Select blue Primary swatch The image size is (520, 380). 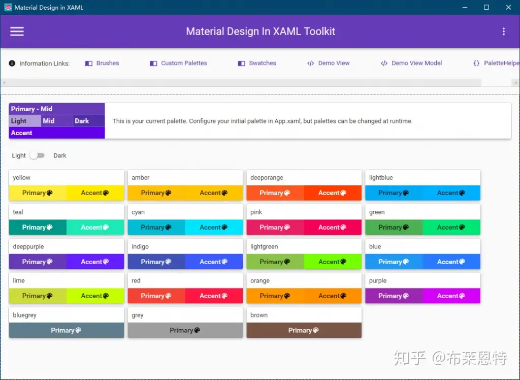[x=394, y=262]
